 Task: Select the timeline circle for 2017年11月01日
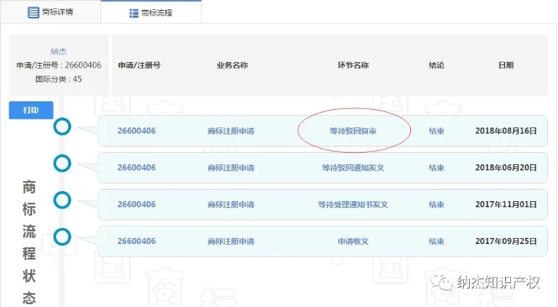pos(62,200)
